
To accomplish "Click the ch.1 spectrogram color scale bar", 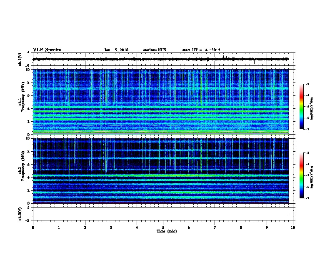I will (302, 107).
